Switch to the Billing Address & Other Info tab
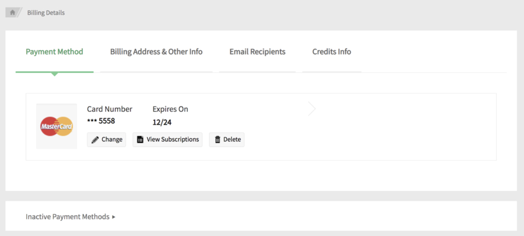The height and width of the screenshot is (236, 524). pyautogui.click(x=156, y=52)
